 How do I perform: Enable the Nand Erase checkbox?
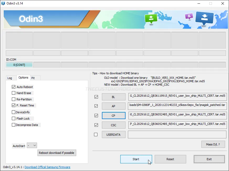pos(14,93)
